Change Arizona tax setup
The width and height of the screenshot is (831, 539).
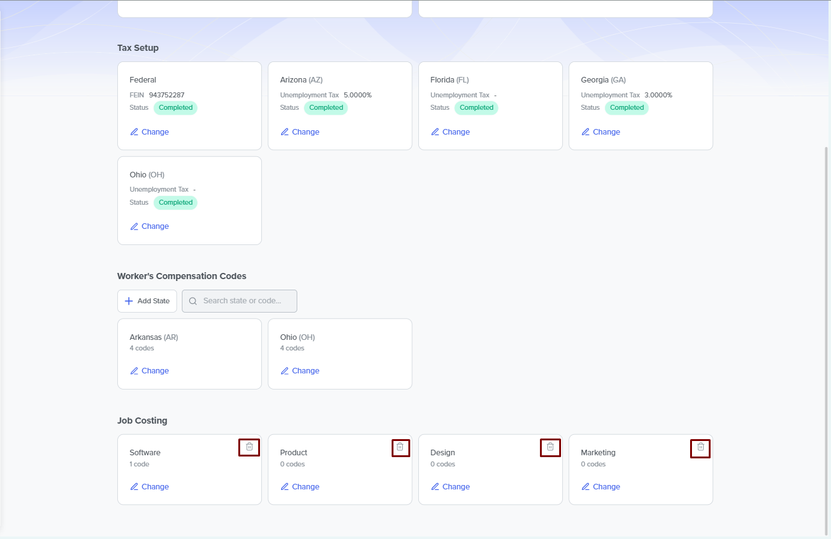300,132
